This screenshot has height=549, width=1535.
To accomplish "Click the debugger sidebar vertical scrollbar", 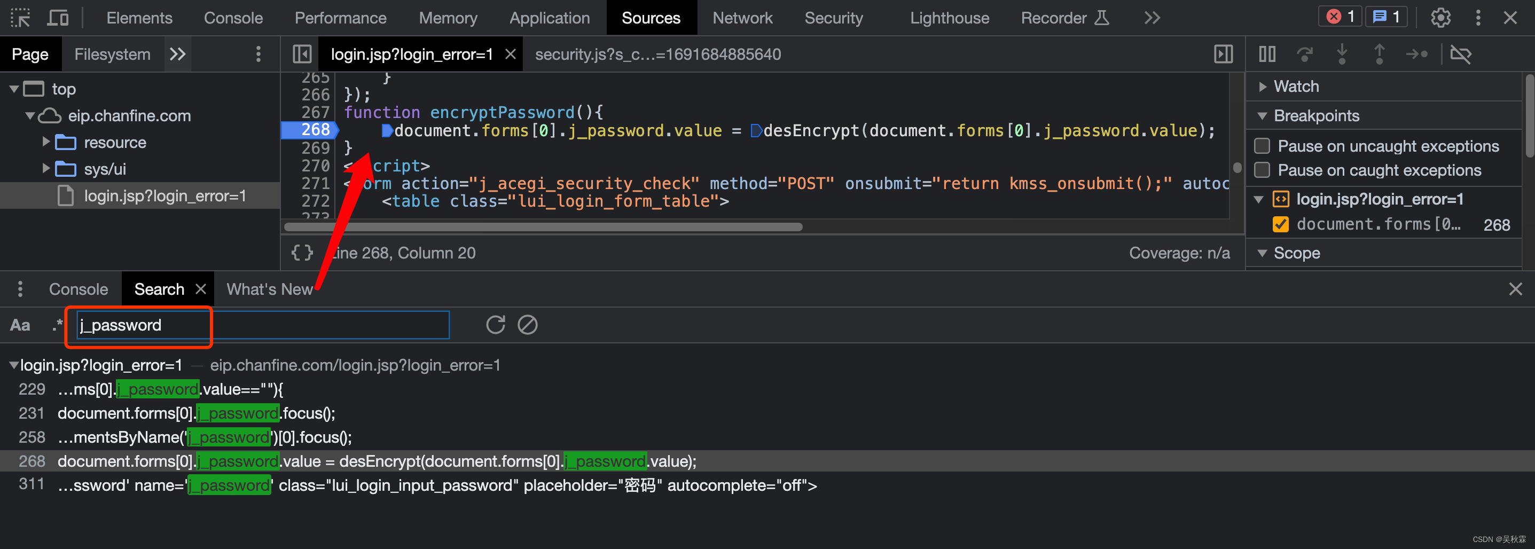I will pyautogui.click(x=1530, y=116).
